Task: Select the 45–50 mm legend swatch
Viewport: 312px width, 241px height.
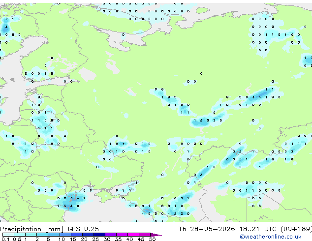Action: coord(145,235)
